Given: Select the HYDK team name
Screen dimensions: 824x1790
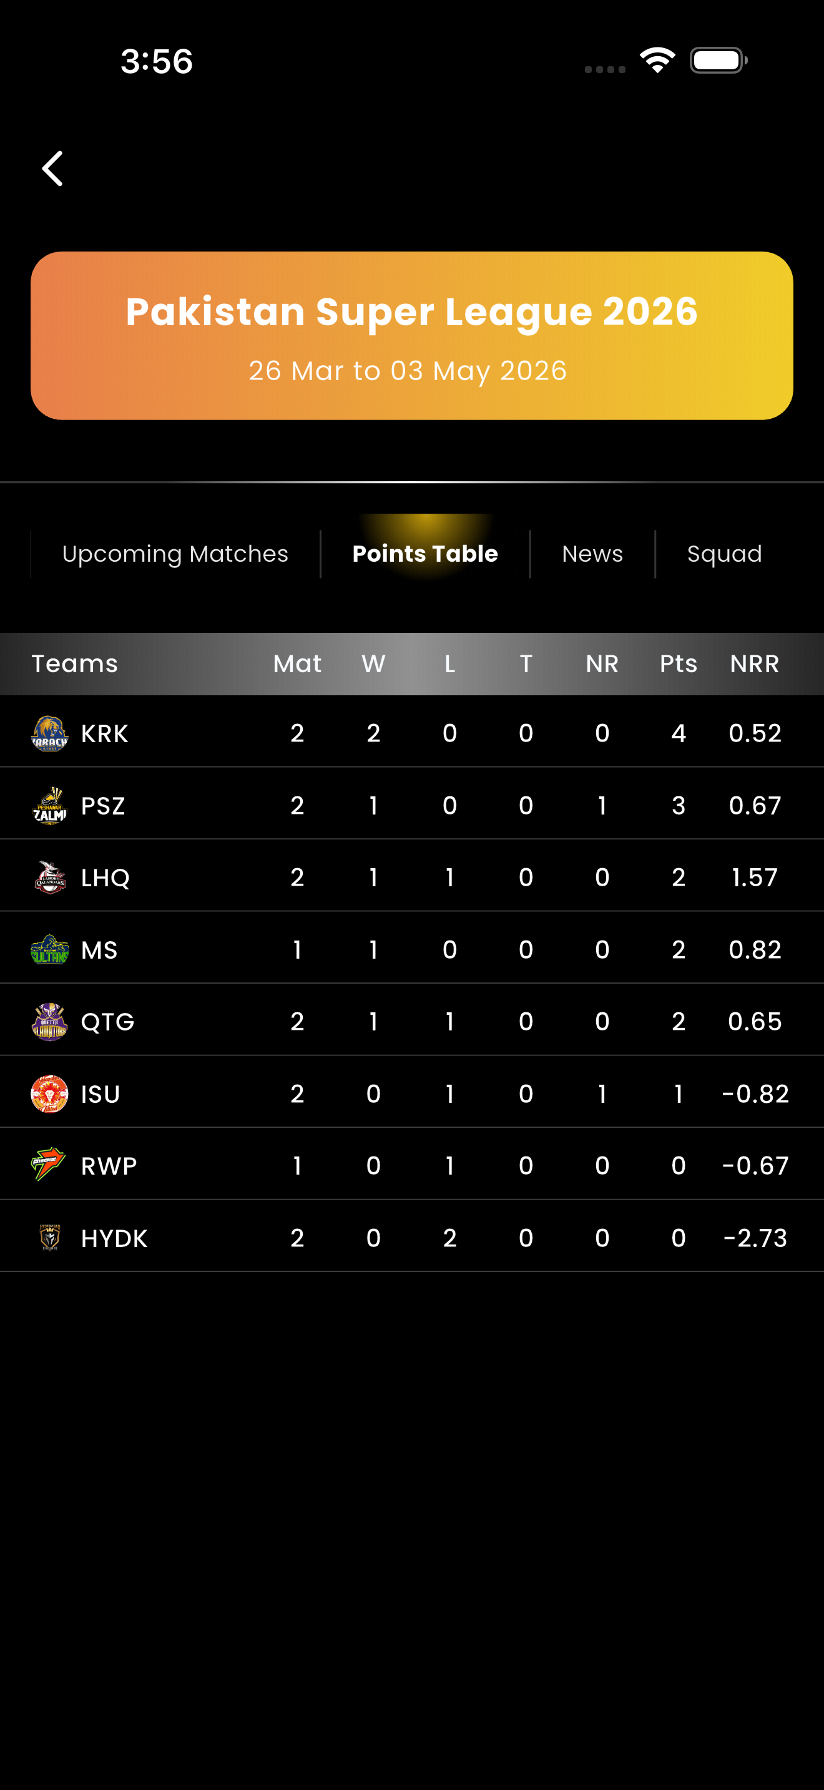Looking at the screenshot, I should tap(115, 1238).
